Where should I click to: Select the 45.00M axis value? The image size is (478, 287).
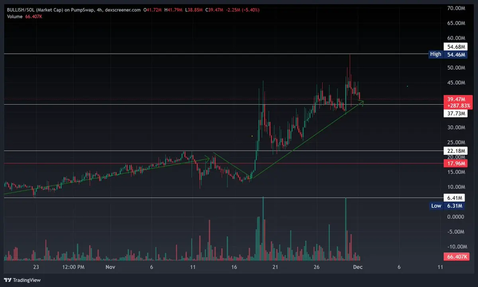pos(456,83)
